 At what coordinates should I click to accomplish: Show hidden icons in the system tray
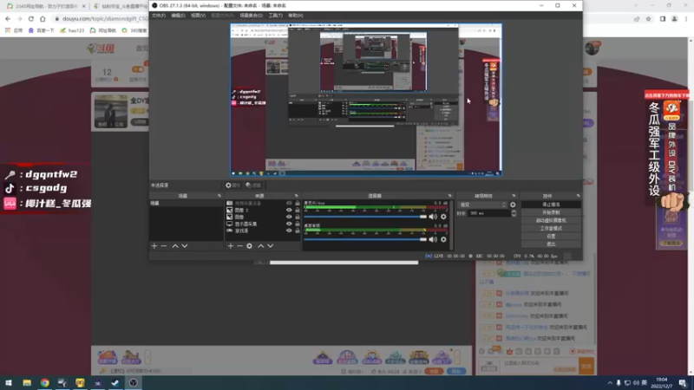(x=610, y=383)
